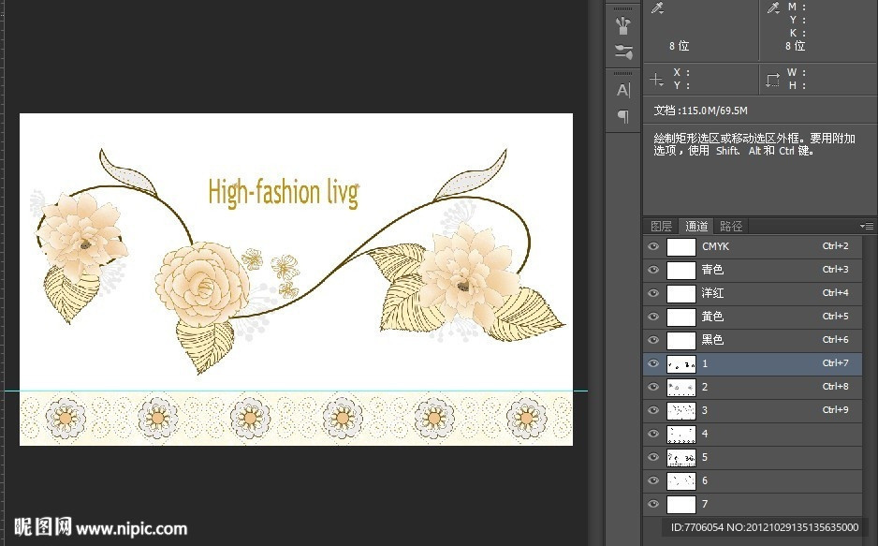Toggle eye icon for the 黑色 channel
The width and height of the screenshot is (878, 546).
pyautogui.click(x=652, y=341)
